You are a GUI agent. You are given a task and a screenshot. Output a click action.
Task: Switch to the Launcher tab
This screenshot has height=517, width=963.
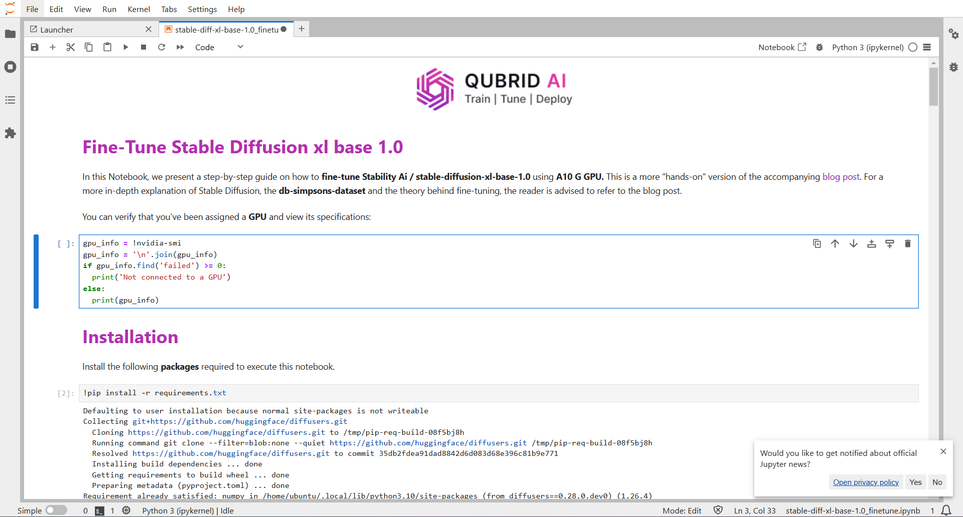point(91,30)
